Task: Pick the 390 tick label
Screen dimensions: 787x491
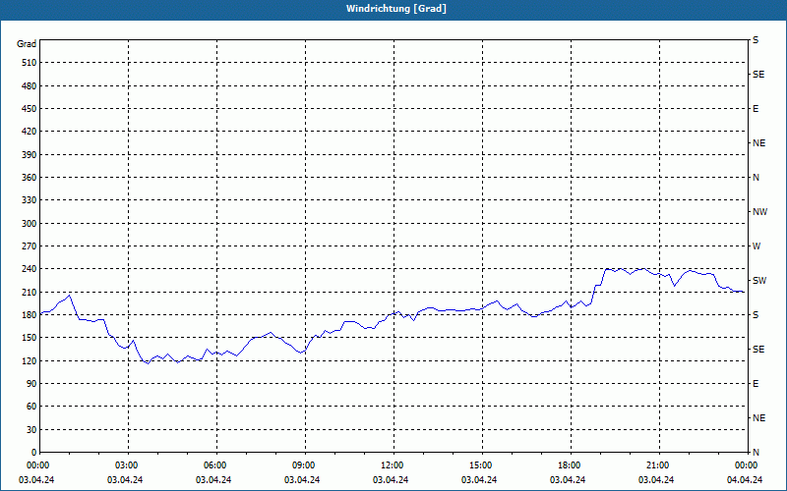Action: (30, 154)
